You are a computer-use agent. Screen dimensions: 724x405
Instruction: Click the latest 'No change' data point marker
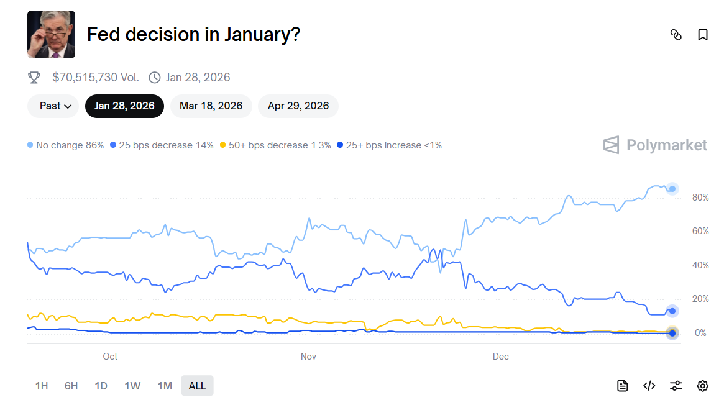[672, 188]
